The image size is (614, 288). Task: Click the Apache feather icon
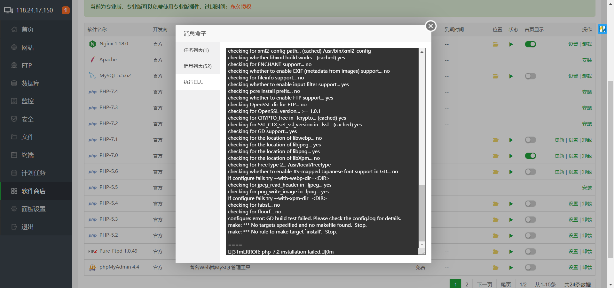[92, 60]
